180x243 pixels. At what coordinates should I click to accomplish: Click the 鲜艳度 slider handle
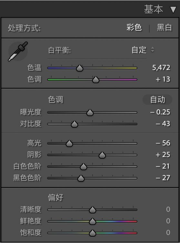point(93,221)
